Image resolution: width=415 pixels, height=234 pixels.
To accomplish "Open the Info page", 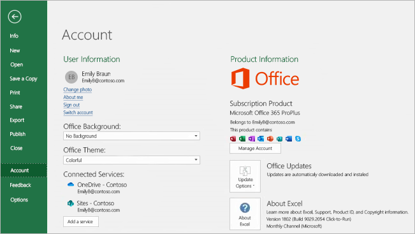I will click(14, 36).
